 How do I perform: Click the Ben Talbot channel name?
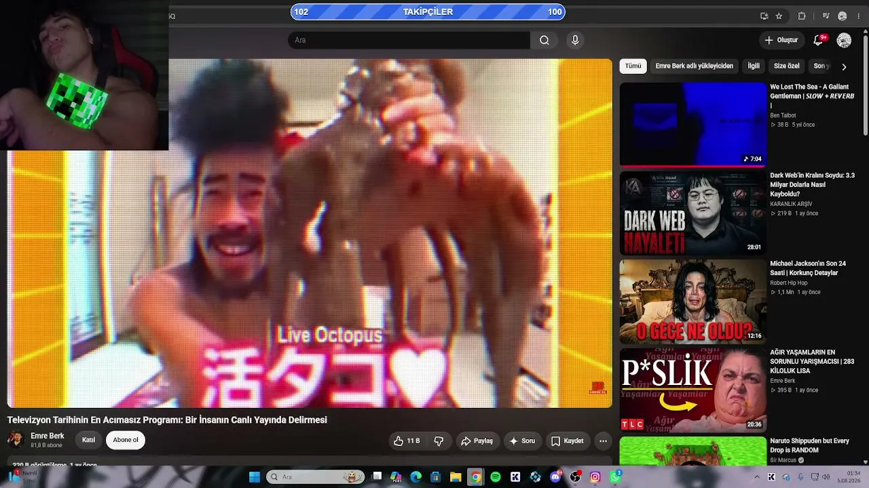click(783, 115)
